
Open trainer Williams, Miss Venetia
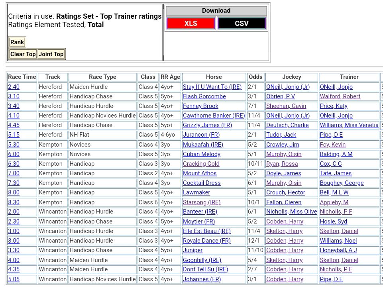pos(349,125)
